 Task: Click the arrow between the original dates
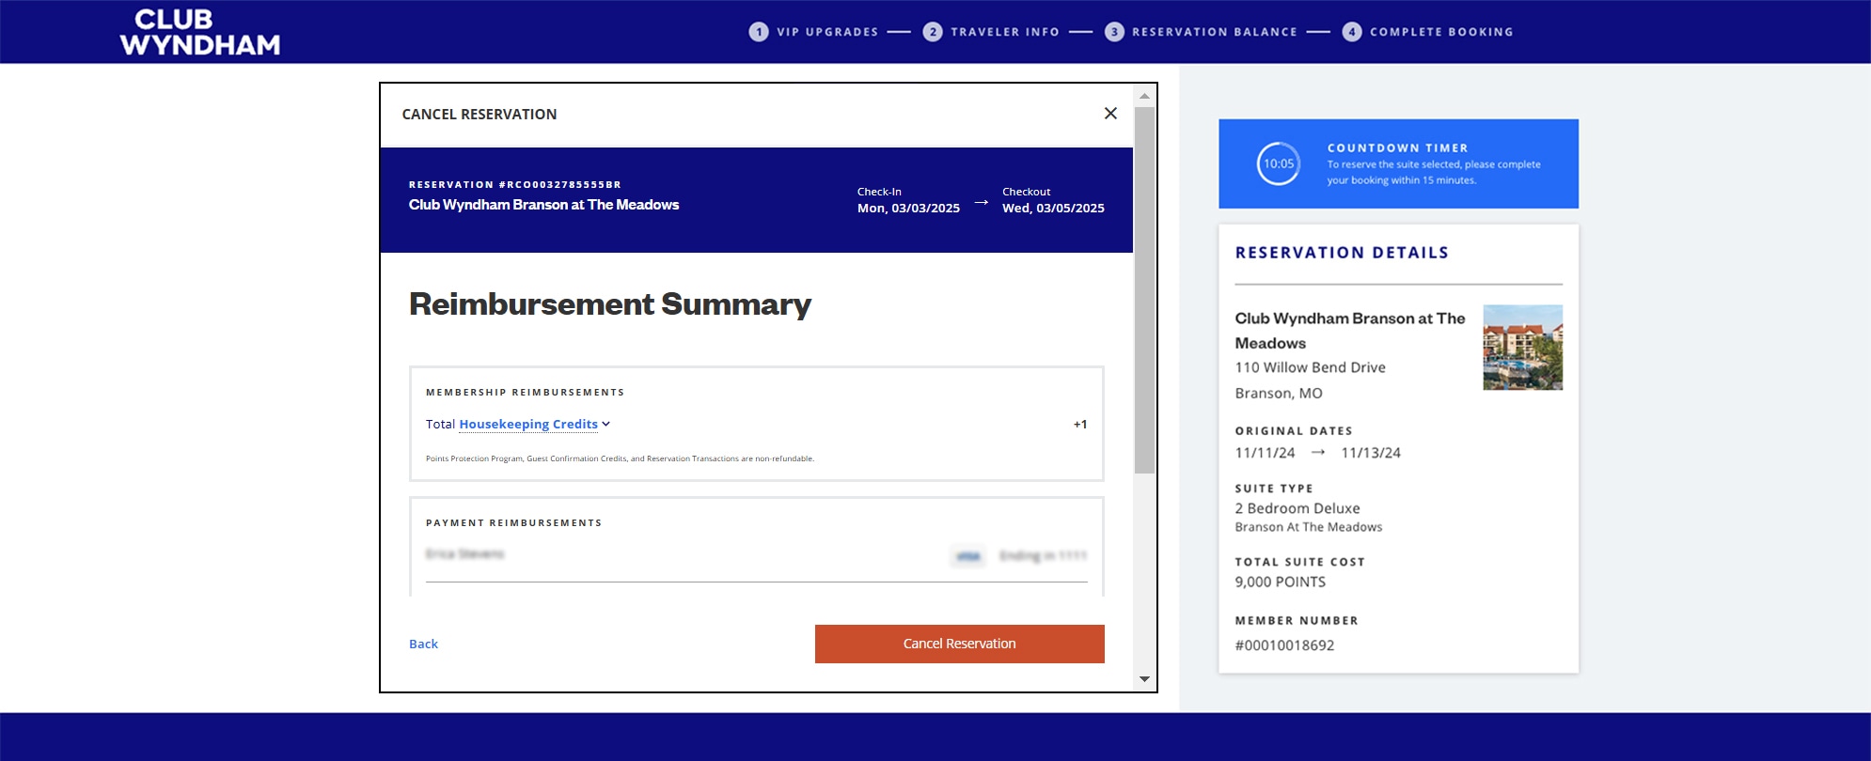(x=1317, y=453)
